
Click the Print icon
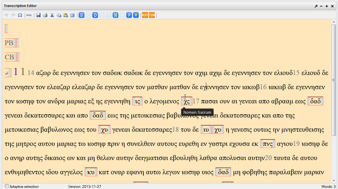45,15
